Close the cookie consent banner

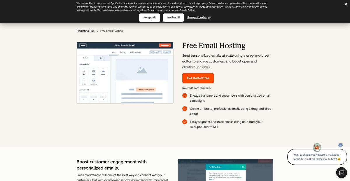[346, 4]
